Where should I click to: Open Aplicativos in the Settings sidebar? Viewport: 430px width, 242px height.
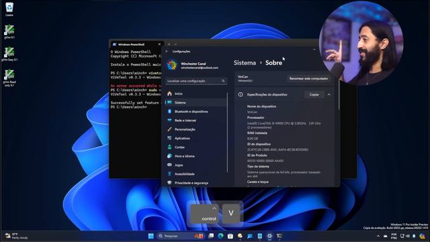click(x=196, y=138)
